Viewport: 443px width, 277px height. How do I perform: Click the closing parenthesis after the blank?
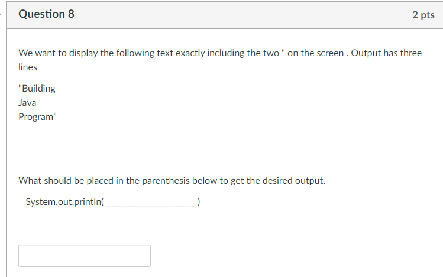pos(199,201)
